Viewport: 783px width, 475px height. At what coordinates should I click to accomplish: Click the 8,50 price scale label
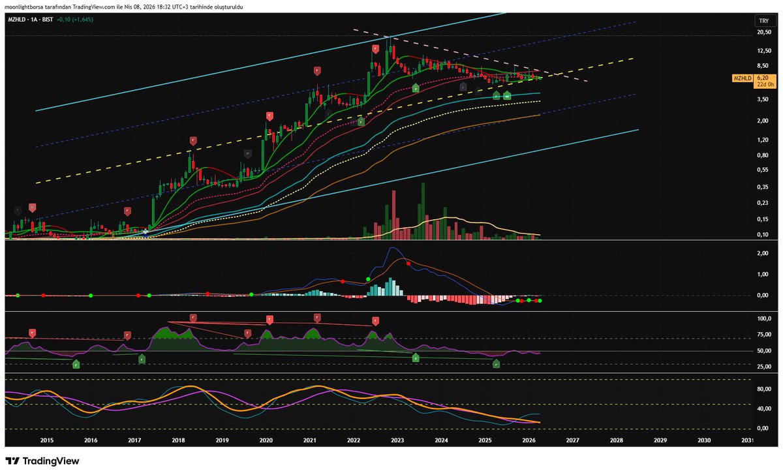point(763,65)
